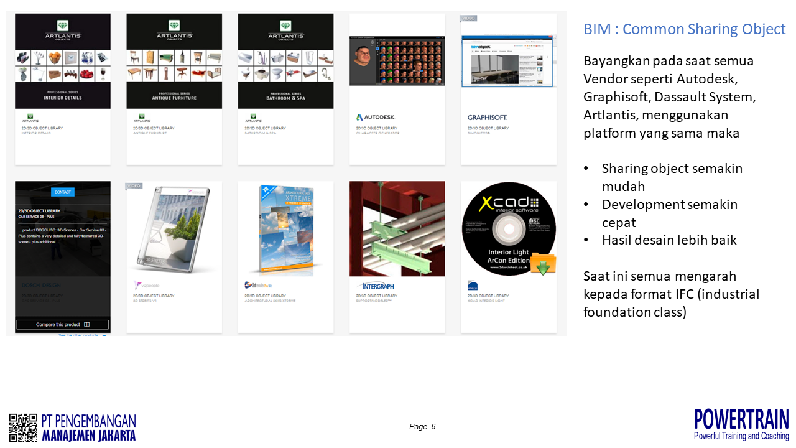This screenshot has height=448, width=796.
Task: Select the Intergraph SupportModeler pipe image
Action: [x=397, y=229]
